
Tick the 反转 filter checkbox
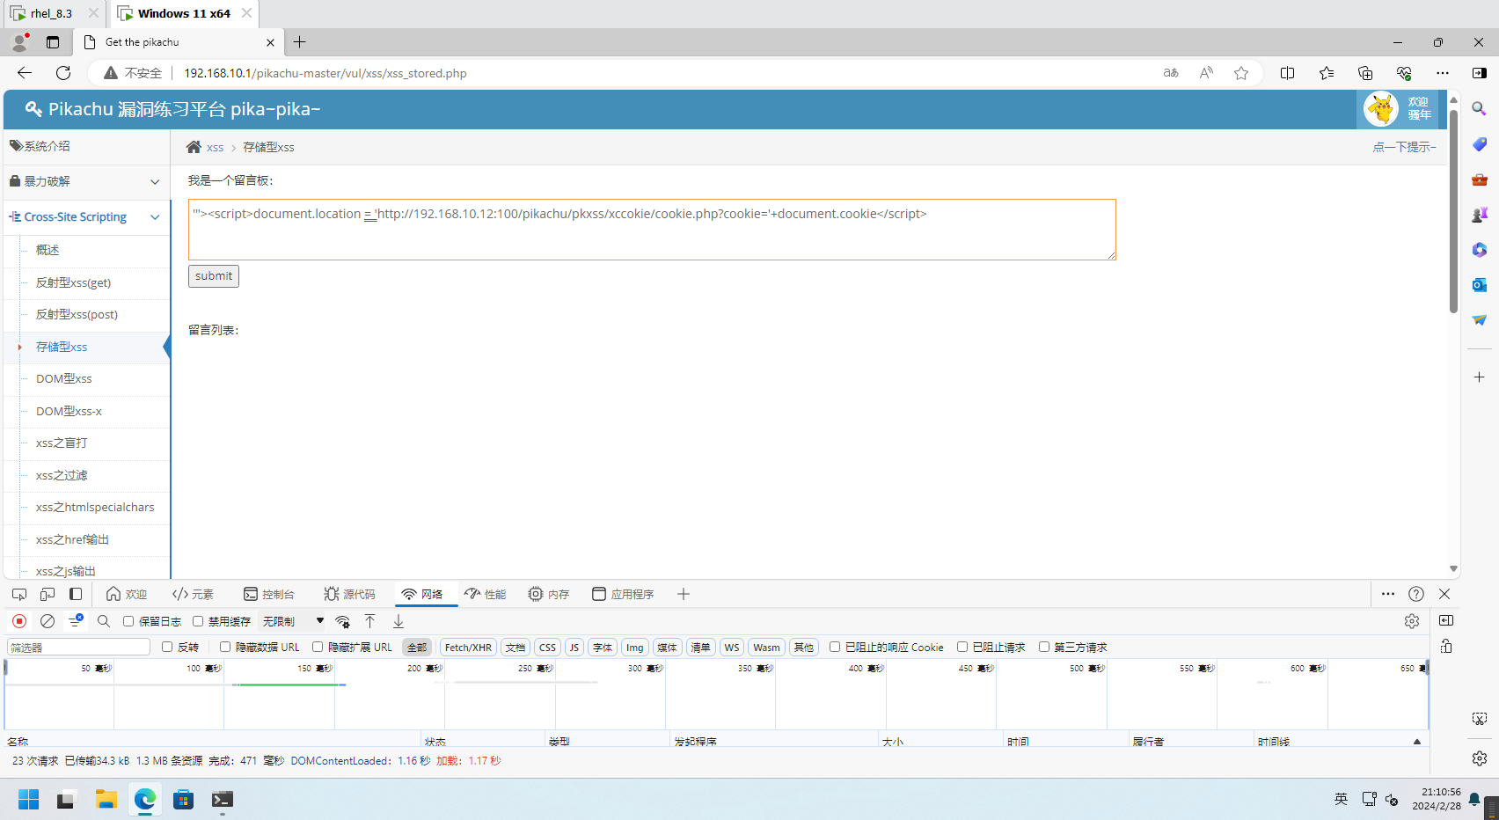click(167, 647)
